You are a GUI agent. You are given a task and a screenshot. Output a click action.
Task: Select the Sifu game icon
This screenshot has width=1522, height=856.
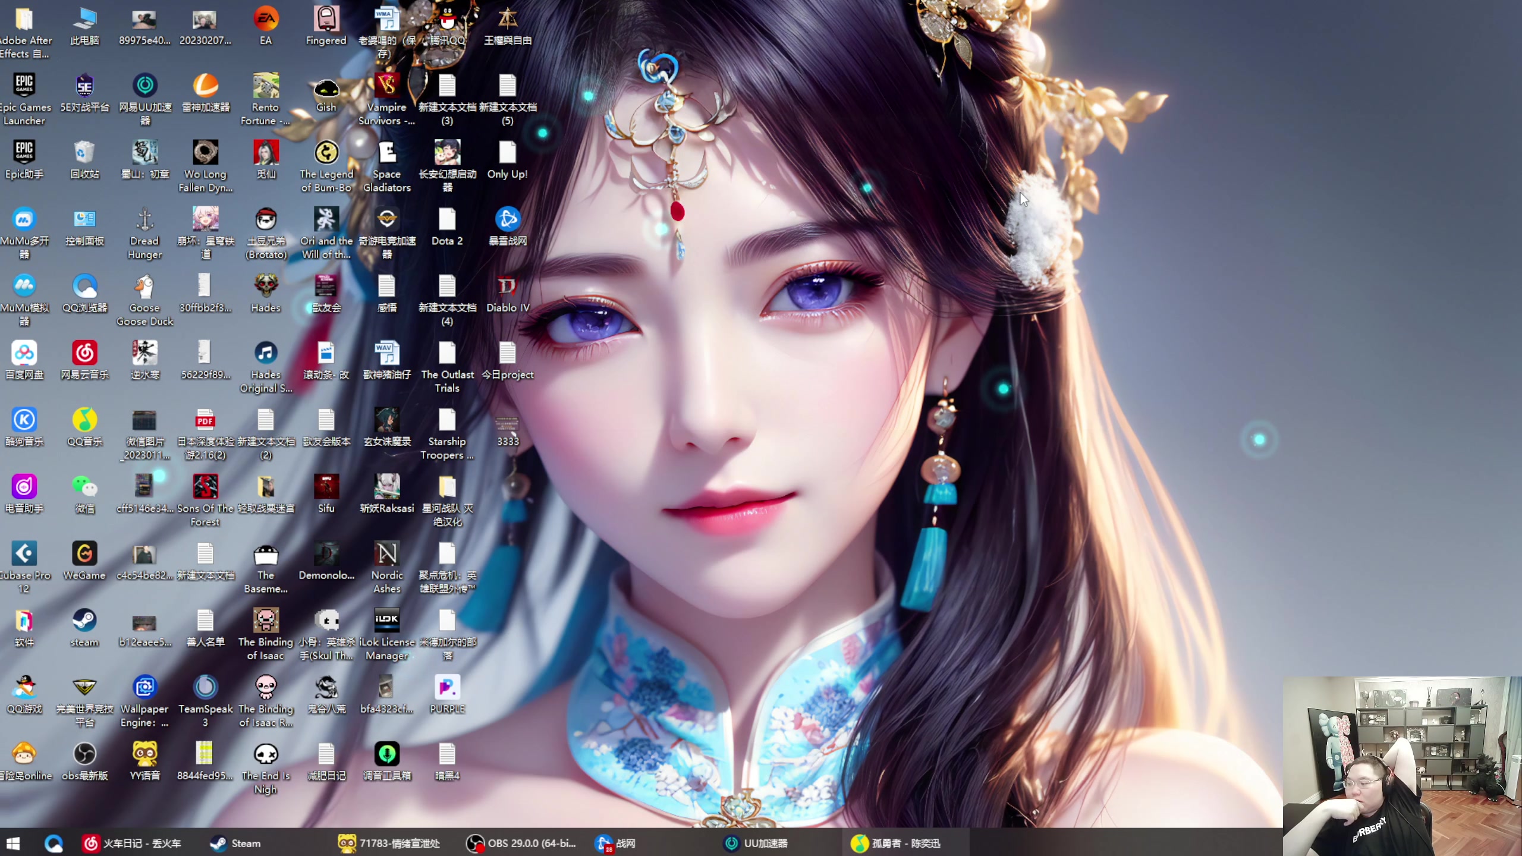[326, 487]
